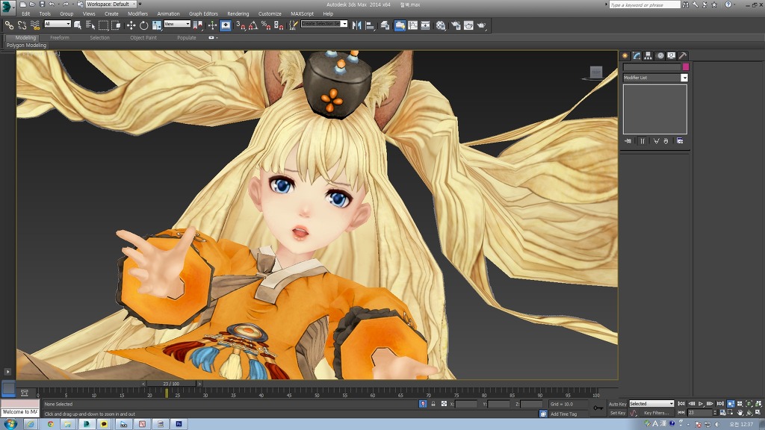Enable Auto Key mode
The width and height of the screenshot is (765, 430).
pyautogui.click(x=617, y=404)
